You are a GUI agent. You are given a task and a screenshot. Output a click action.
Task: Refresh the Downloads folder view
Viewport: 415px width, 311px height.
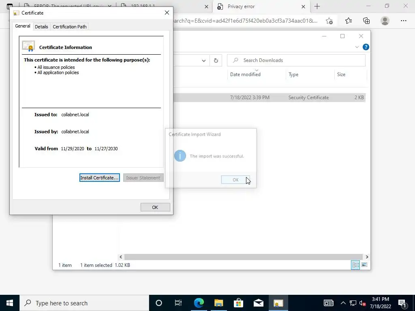pyautogui.click(x=216, y=61)
